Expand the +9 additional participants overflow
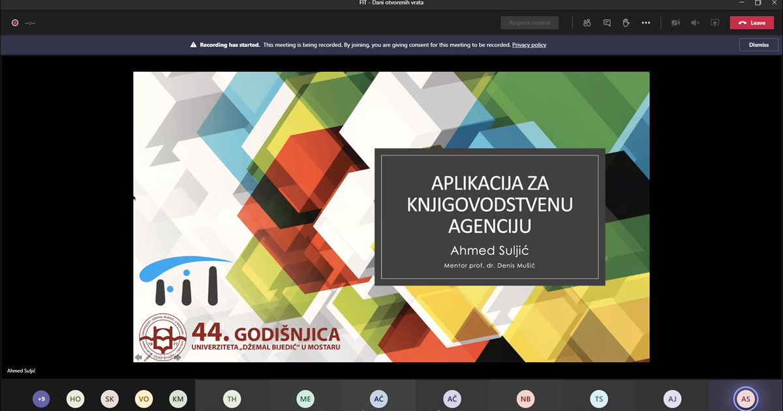The image size is (783, 411). pos(41,399)
